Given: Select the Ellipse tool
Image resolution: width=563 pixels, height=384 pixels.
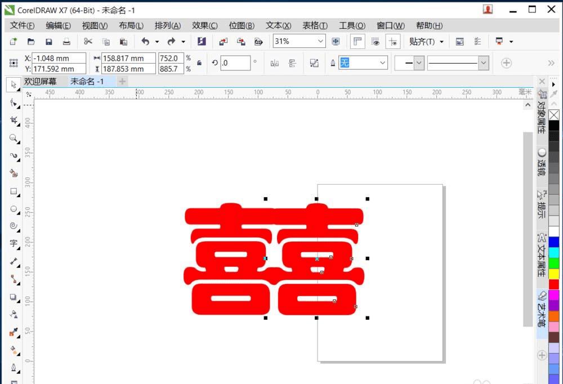Looking at the screenshot, I should (x=14, y=209).
